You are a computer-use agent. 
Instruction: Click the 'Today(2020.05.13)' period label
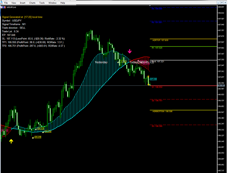pos(141,62)
